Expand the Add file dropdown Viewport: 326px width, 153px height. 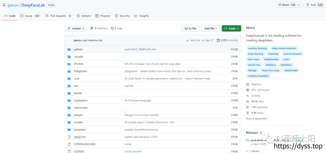coord(210,28)
